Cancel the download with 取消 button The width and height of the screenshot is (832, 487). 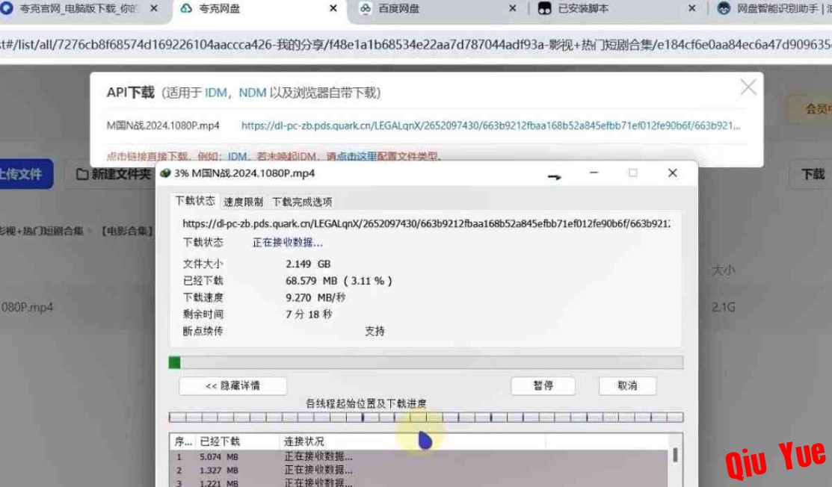click(627, 385)
